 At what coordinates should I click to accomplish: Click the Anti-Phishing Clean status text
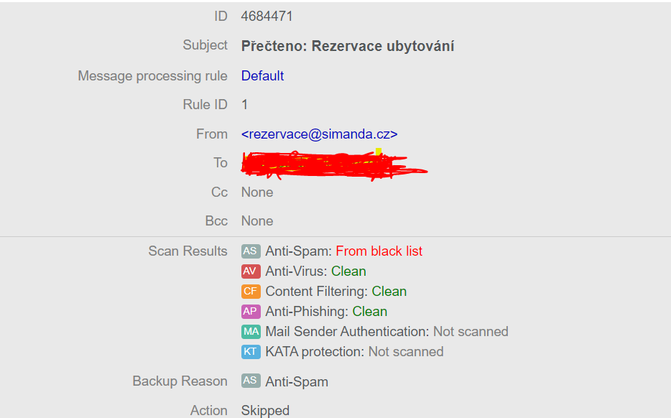click(369, 312)
